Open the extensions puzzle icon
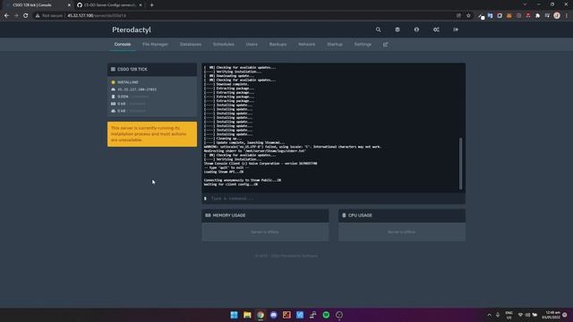573x322 pixels. point(537,16)
